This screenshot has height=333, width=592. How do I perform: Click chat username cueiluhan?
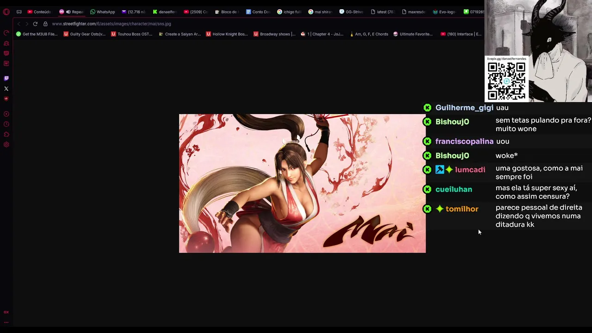point(454,189)
